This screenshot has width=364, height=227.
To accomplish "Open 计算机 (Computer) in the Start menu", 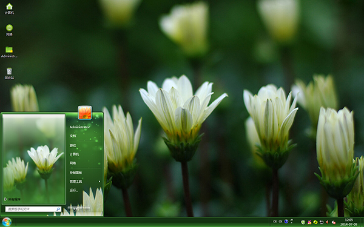I will click(x=74, y=154).
